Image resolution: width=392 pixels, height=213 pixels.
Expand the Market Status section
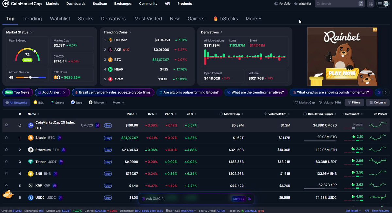(x=19, y=32)
